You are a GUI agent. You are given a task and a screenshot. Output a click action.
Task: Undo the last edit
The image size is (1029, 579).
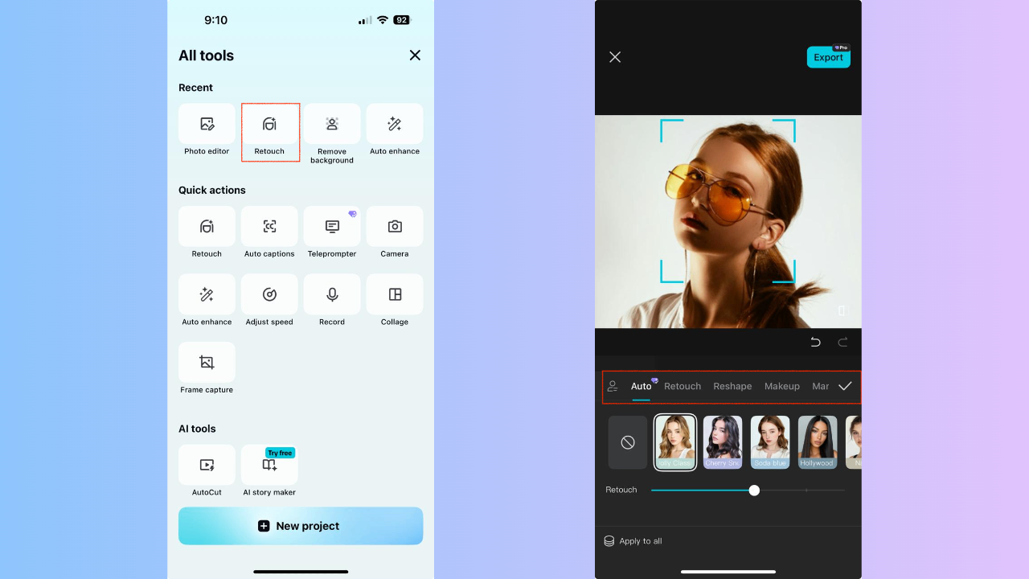[x=815, y=342]
